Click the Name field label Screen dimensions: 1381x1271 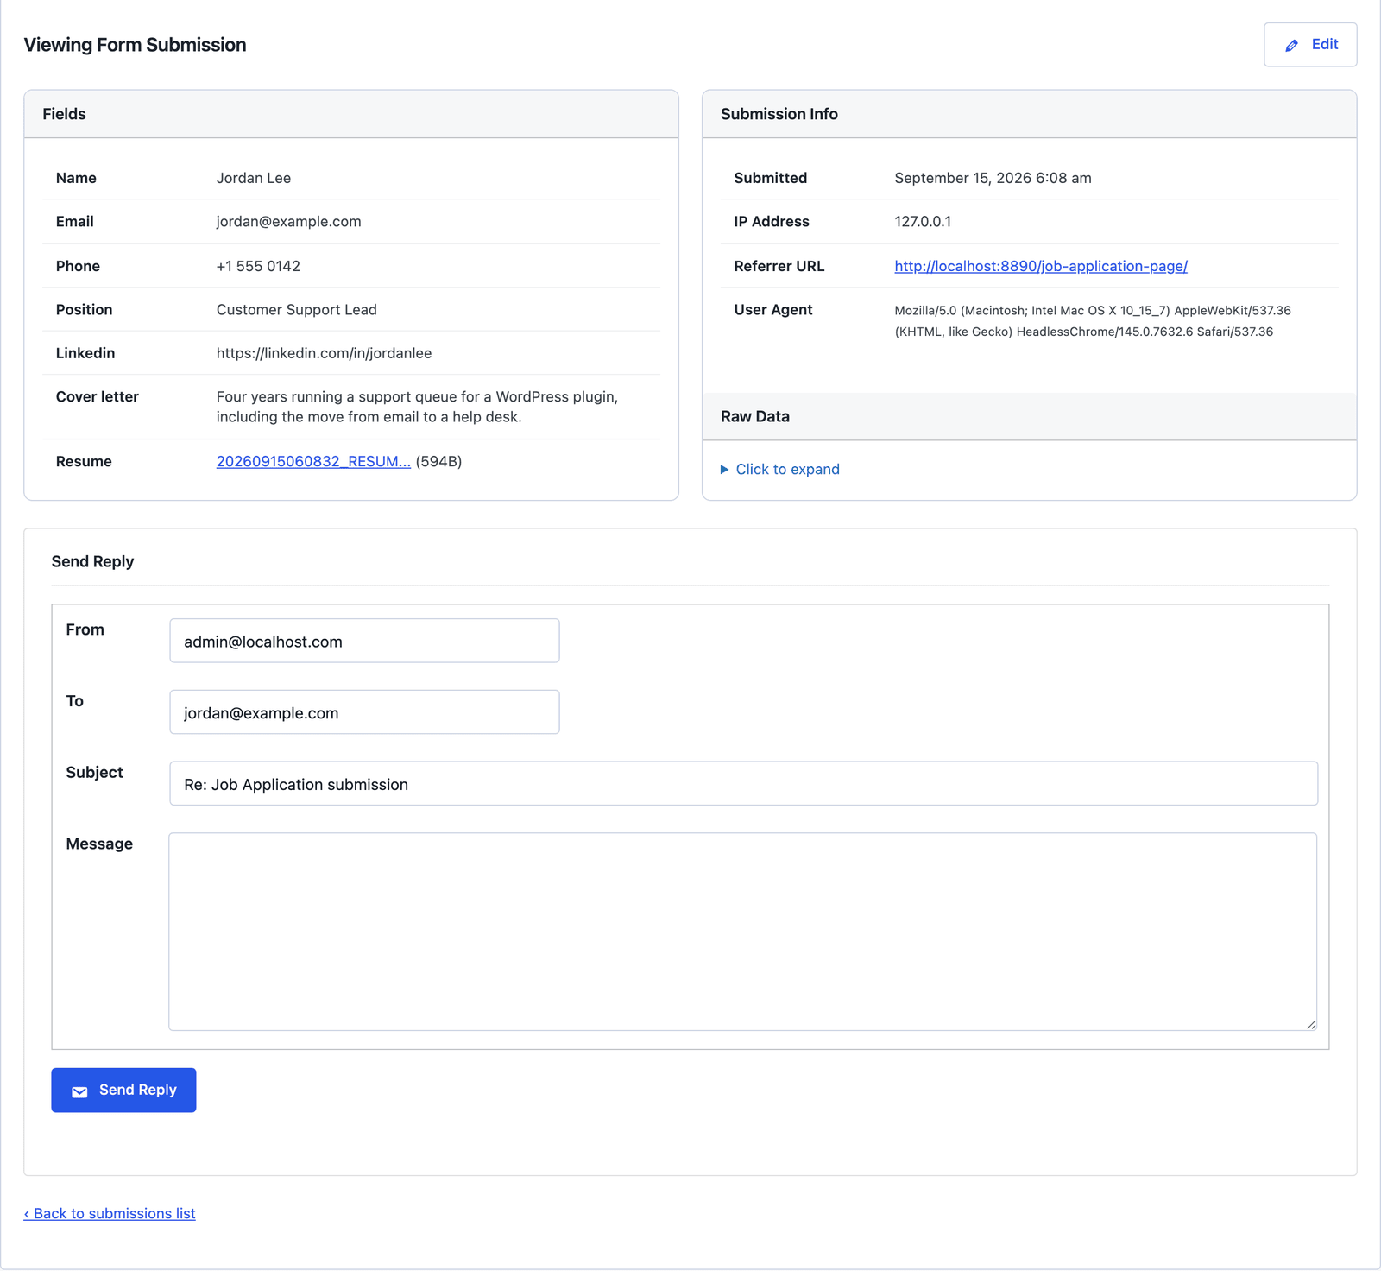click(x=76, y=178)
